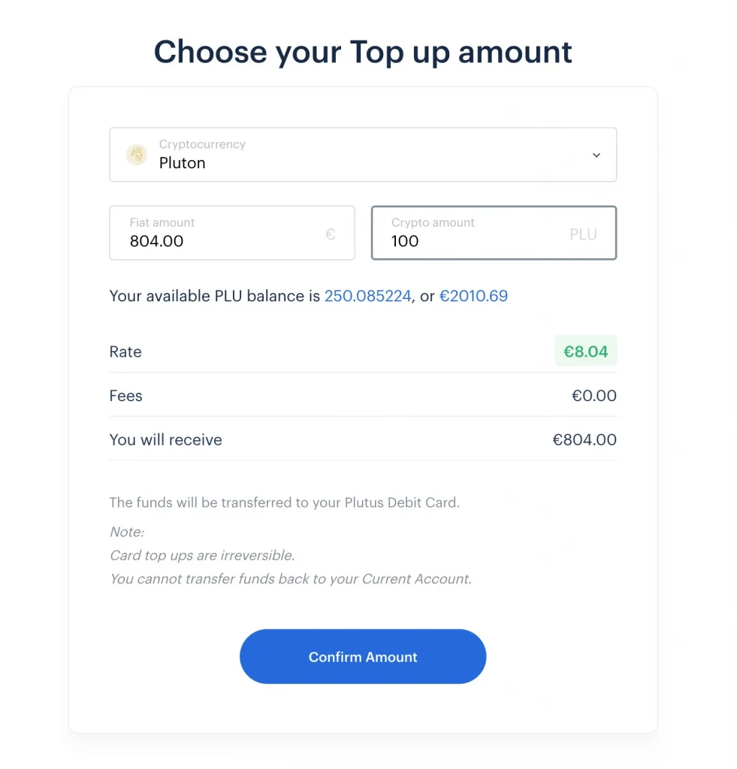Screen dimensions: 737x769
Task: Click the Plutus Debit Card transfer notice
Action: (284, 502)
